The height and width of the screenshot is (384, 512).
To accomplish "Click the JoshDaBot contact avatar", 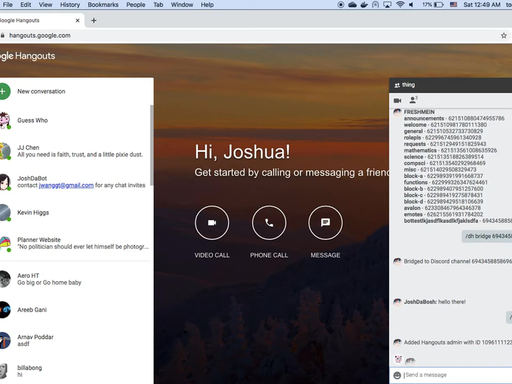I will (x=4, y=182).
